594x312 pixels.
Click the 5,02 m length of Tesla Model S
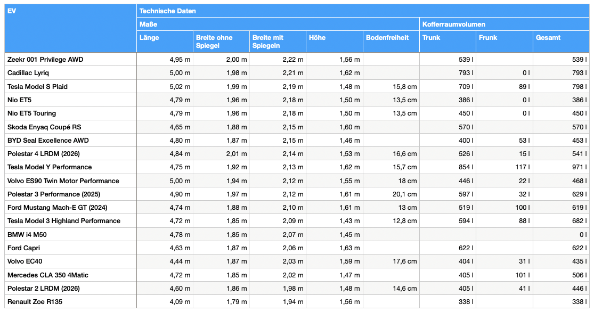[x=180, y=86]
